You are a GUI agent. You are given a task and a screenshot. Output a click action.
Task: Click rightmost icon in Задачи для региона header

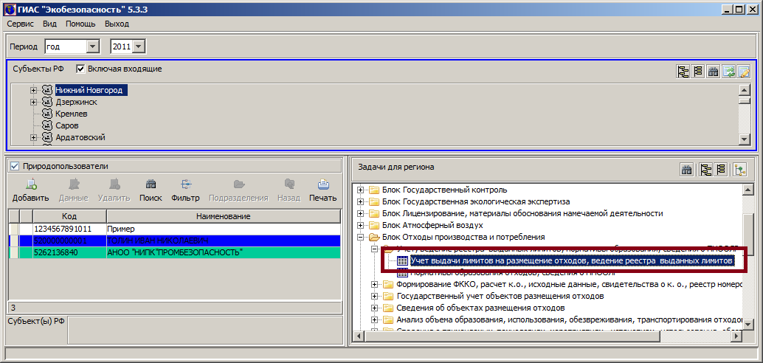pyautogui.click(x=739, y=170)
